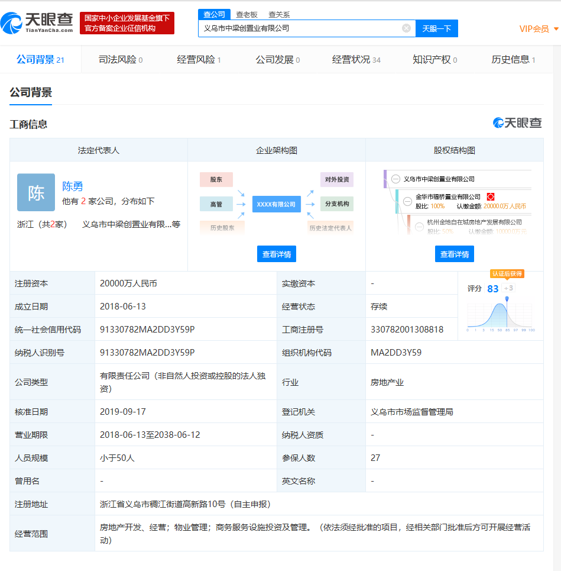
Task: Click the 对外投资 node in structure diagram
Action: point(337,179)
